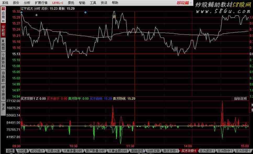Click the blue diamond marker at chart start
Viewport: 253px width, 154px height.
click(x=21, y=12)
